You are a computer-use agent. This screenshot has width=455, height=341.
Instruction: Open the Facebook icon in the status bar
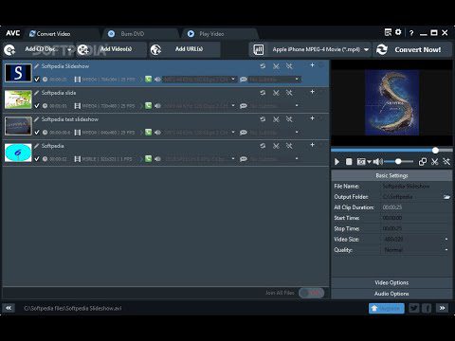pyautogui.click(x=427, y=308)
